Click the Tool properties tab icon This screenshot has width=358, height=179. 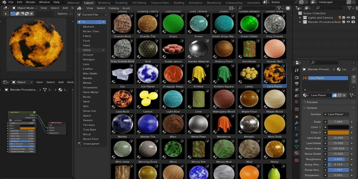[297, 70]
